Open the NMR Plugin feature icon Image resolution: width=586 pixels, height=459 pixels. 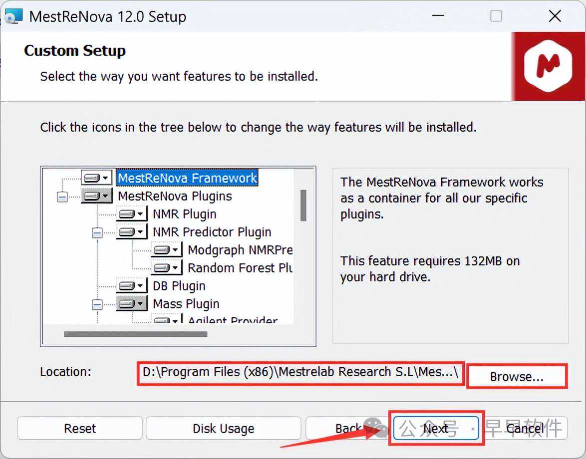pos(131,214)
